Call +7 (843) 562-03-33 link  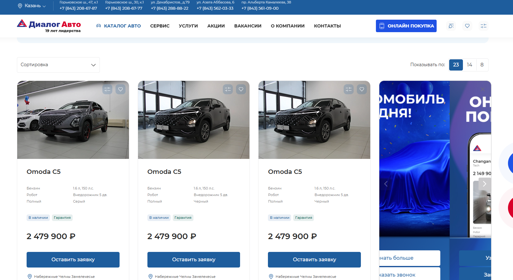(x=215, y=8)
